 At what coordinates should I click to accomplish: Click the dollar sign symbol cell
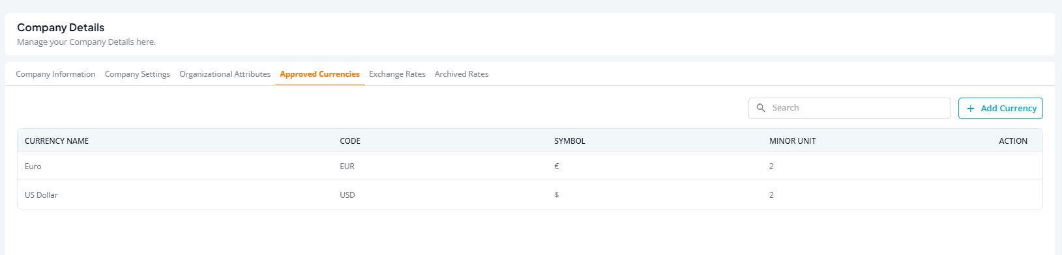pyautogui.click(x=556, y=195)
